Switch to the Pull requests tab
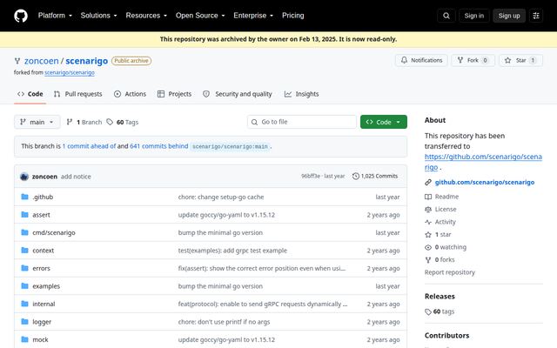The image size is (557, 348). (77, 94)
